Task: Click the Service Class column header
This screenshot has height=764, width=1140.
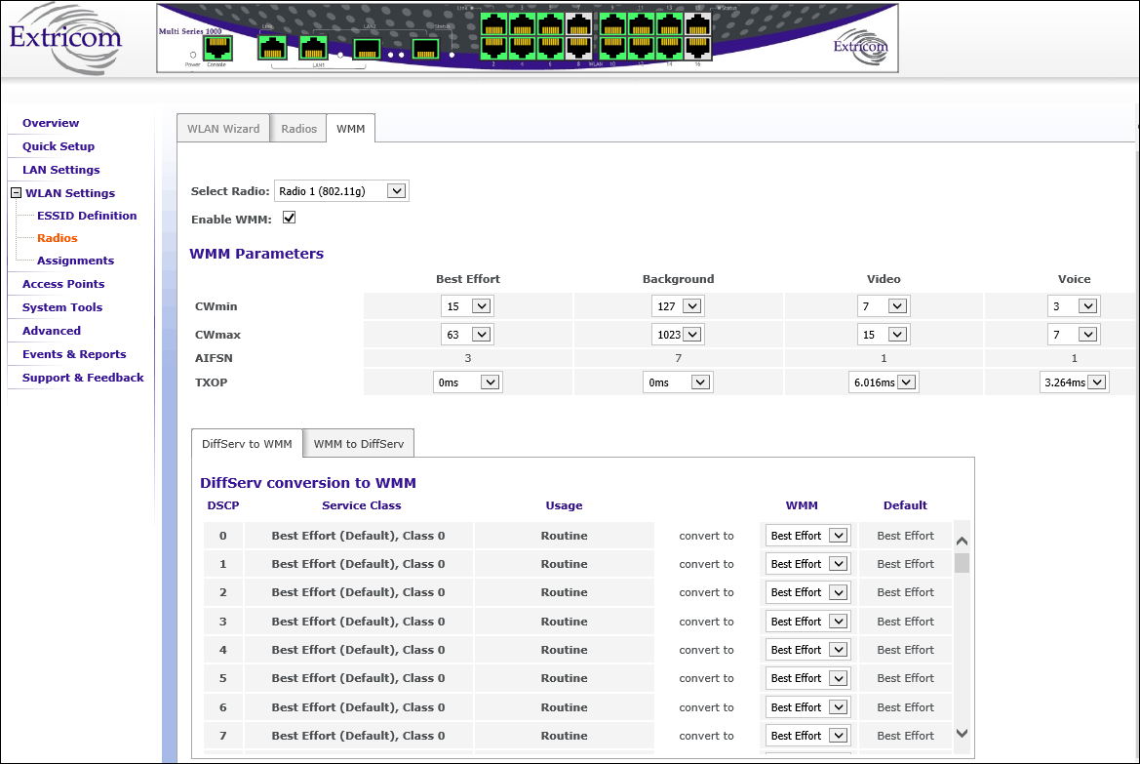Action: click(362, 505)
